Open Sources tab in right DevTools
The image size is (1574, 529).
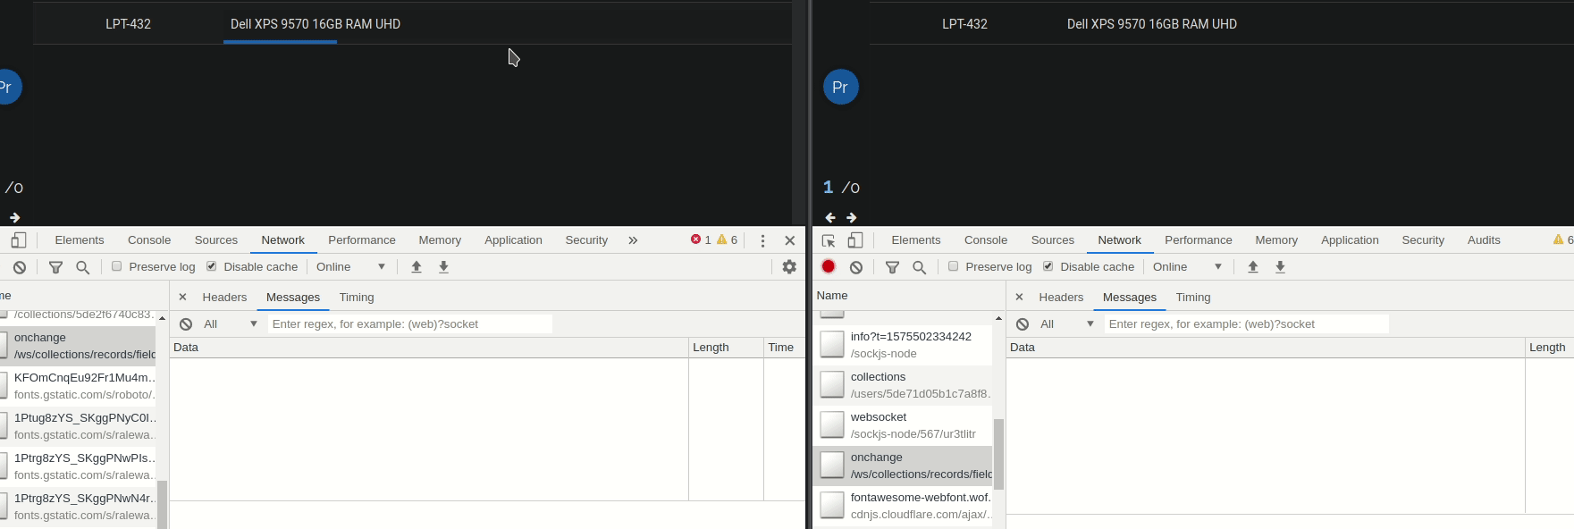click(x=1053, y=239)
